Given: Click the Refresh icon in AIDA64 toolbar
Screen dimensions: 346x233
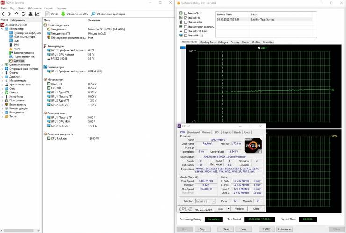Looking at the screenshot, I should [x=23, y=14].
